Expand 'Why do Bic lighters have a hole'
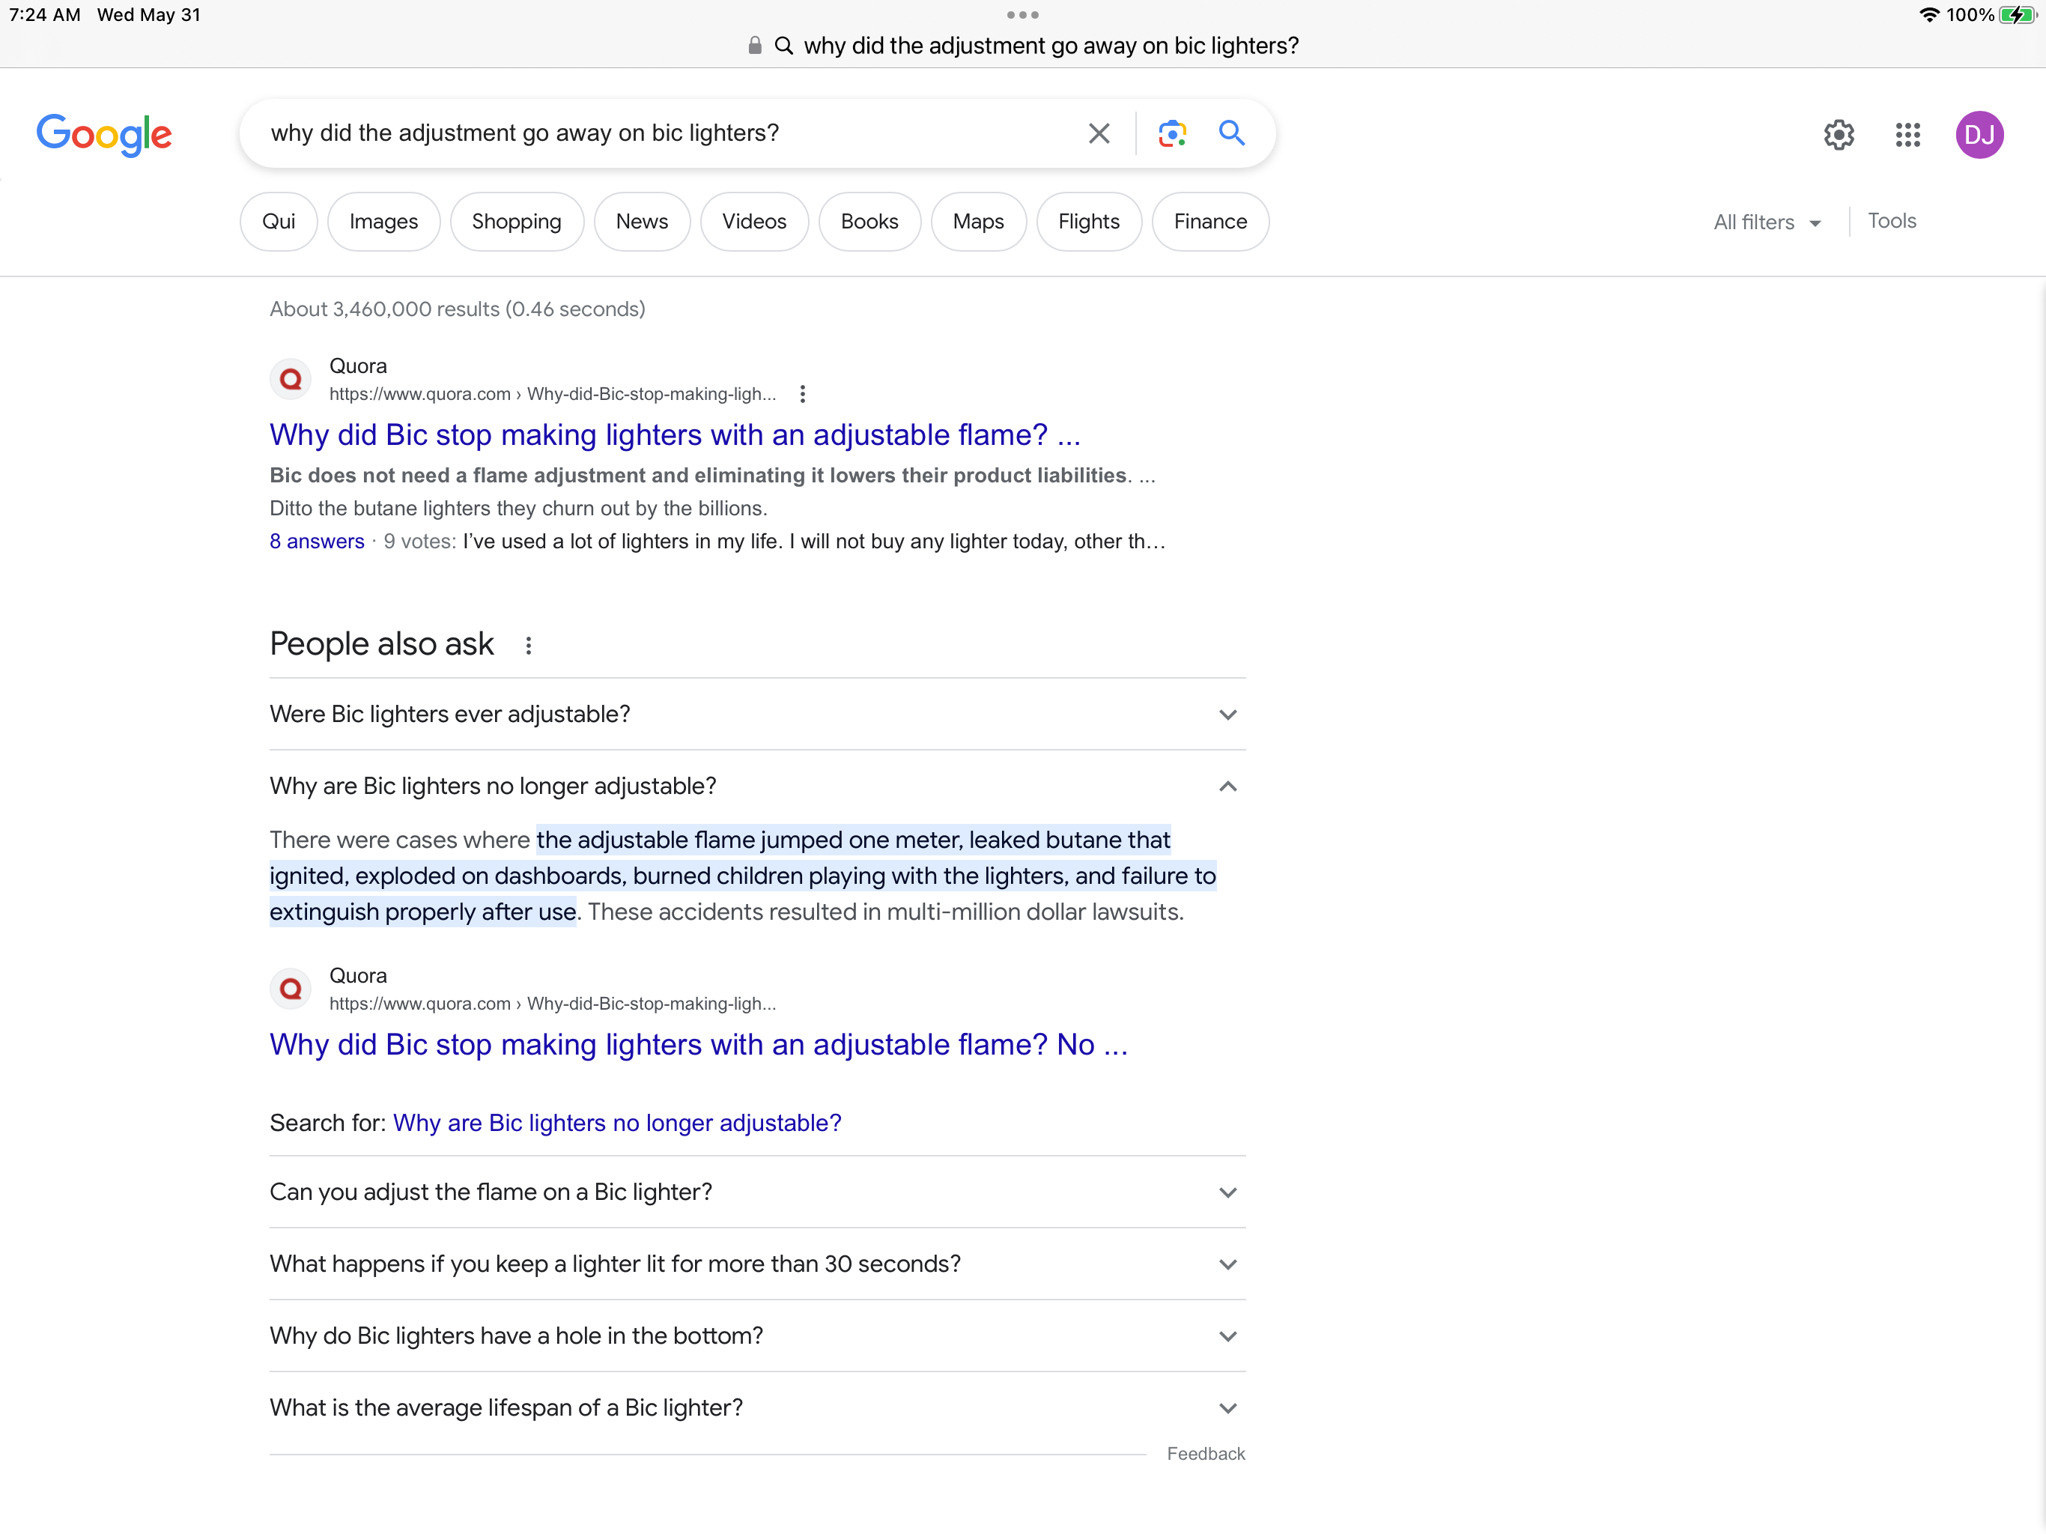 [758, 1336]
